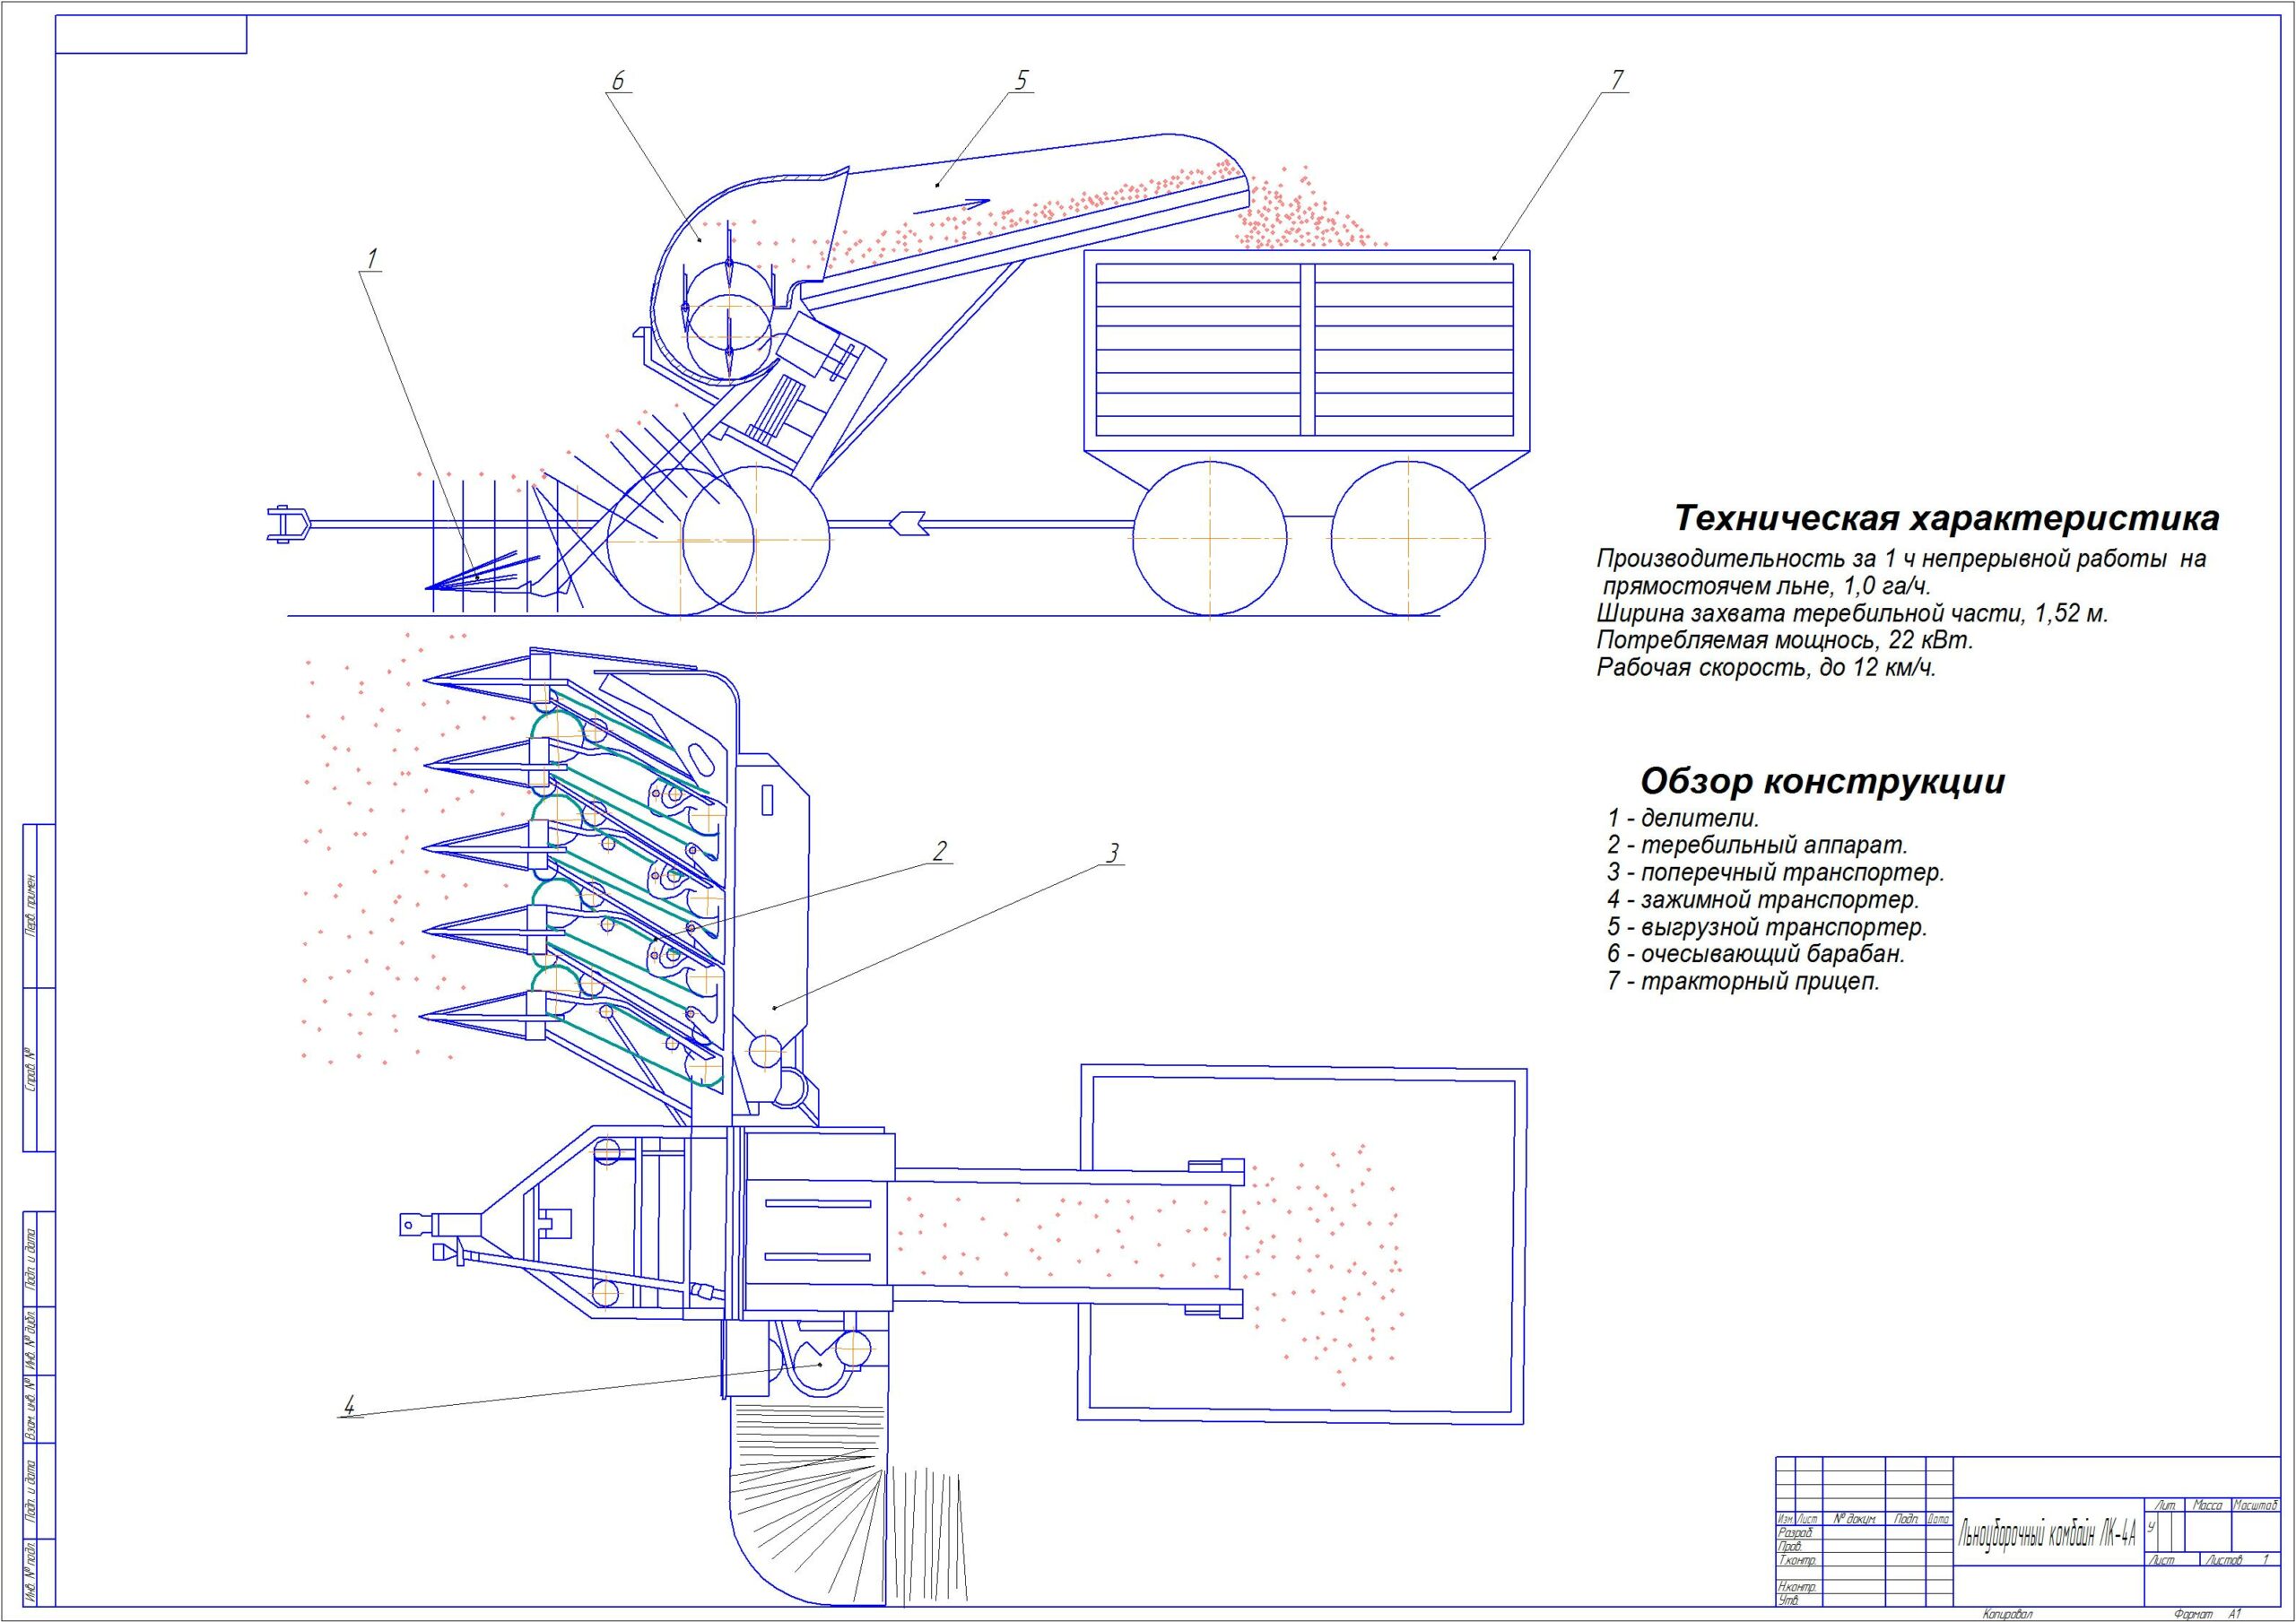This screenshot has height=1622, width=2296.
Task: Click legend entry "6 - очесывающий барабан."
Action: coord(1756,954)
